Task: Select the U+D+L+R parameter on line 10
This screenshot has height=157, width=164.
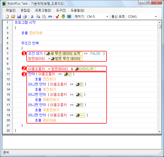Action: point(85,69)
